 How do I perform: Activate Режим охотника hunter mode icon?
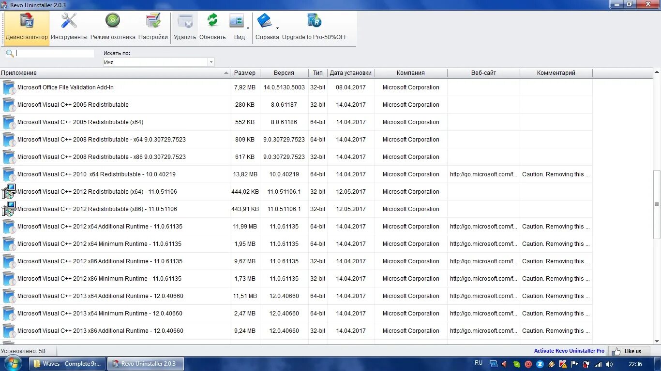click(113, 21)
